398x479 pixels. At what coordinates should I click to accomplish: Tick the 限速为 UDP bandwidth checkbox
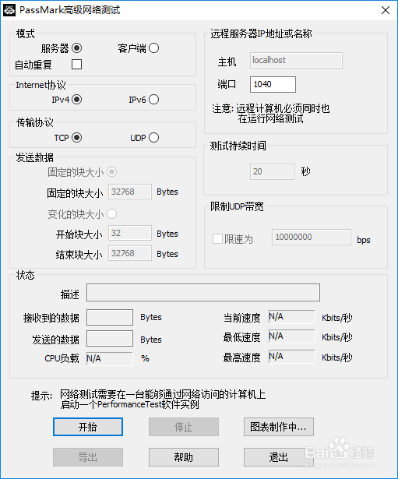[x=217, y=239]
